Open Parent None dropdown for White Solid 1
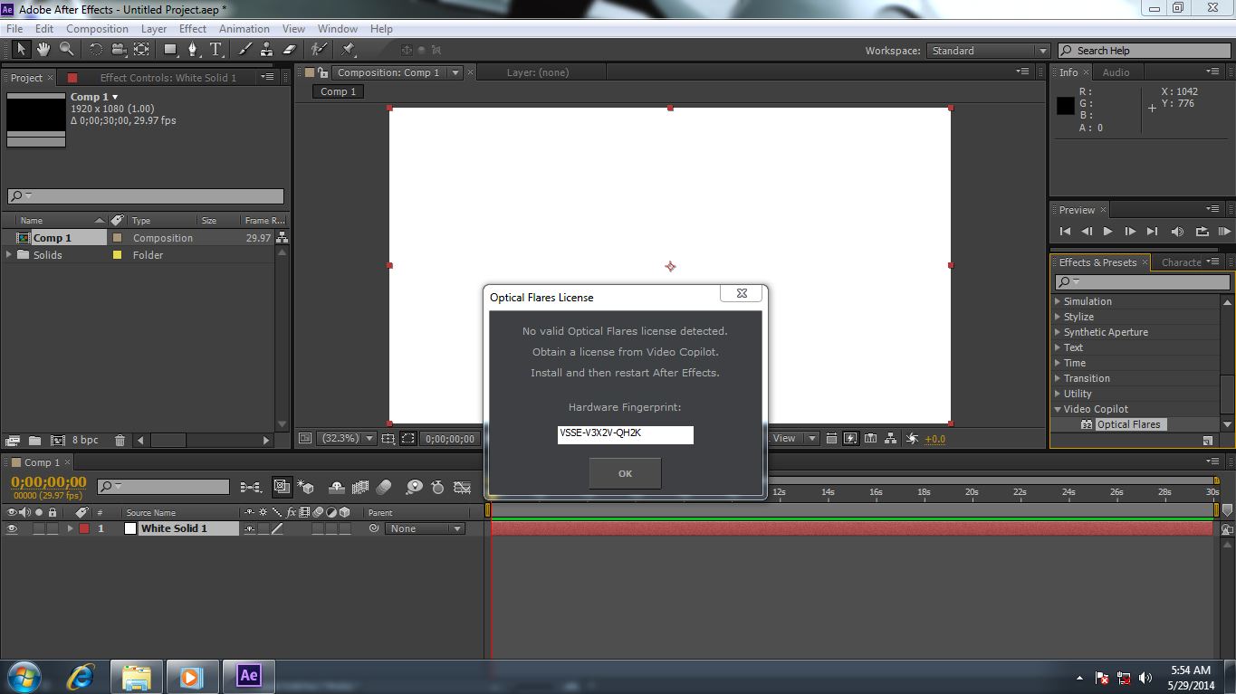The height and width of the screenshot is (694, 1236). 425,528
